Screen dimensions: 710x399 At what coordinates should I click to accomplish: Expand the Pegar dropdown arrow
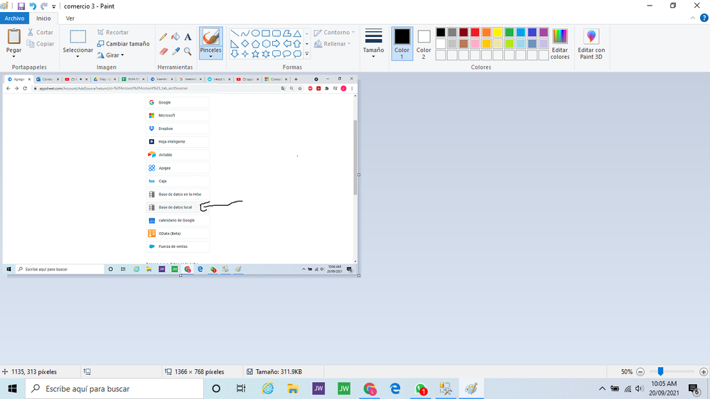[14, 57]
